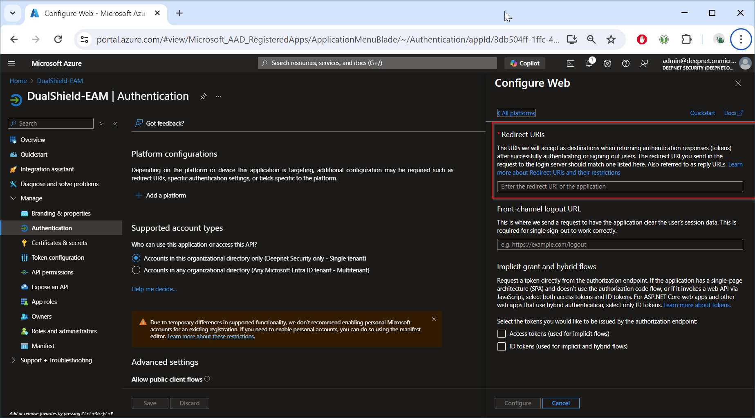Image resolution: width=755 pixels, height=418 pixels.
Task: Pin the Authentication blade
Action: 203,97
